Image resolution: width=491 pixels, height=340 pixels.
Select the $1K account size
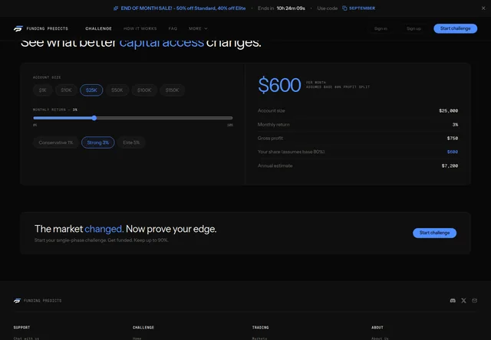pos(43,90)
